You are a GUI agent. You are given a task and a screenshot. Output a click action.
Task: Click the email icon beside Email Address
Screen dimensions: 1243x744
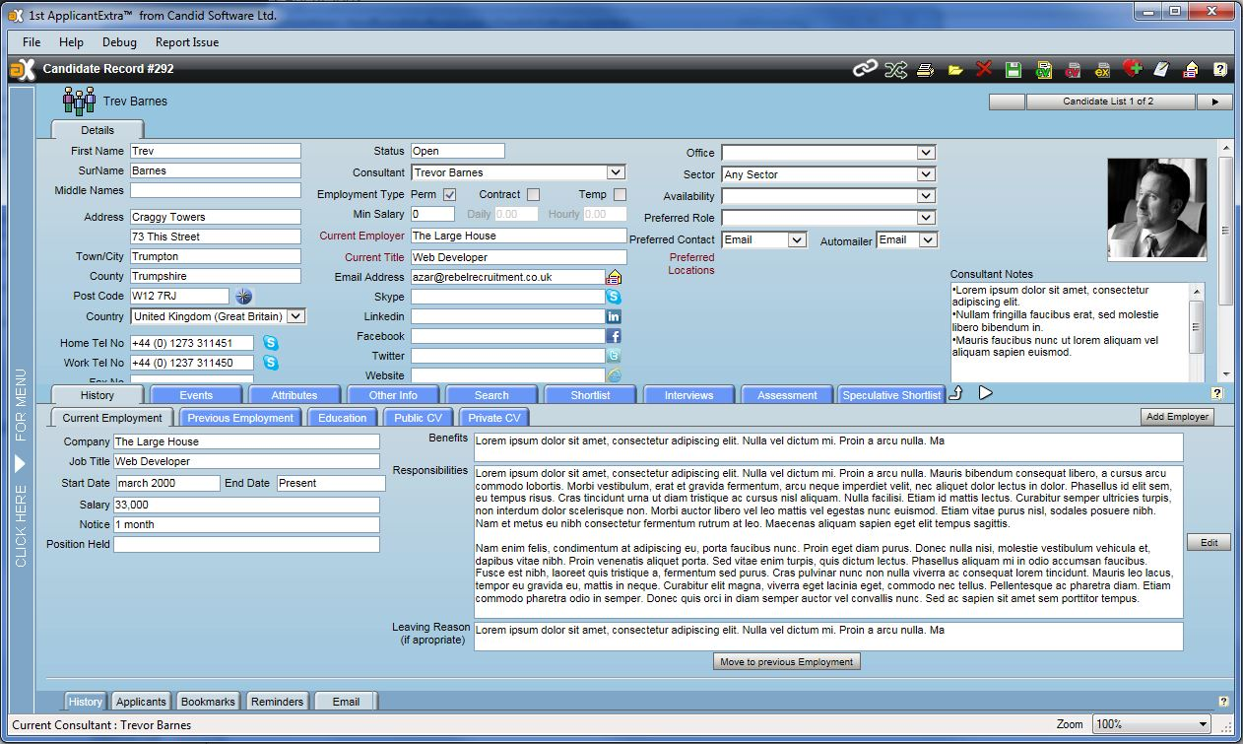click(614, 277)
